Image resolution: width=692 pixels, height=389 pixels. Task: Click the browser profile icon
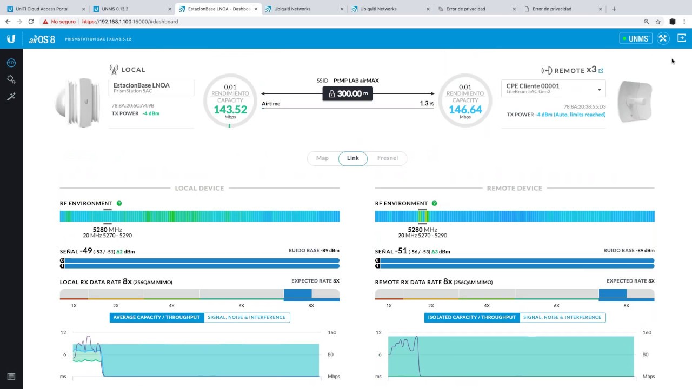pos(672,22)
